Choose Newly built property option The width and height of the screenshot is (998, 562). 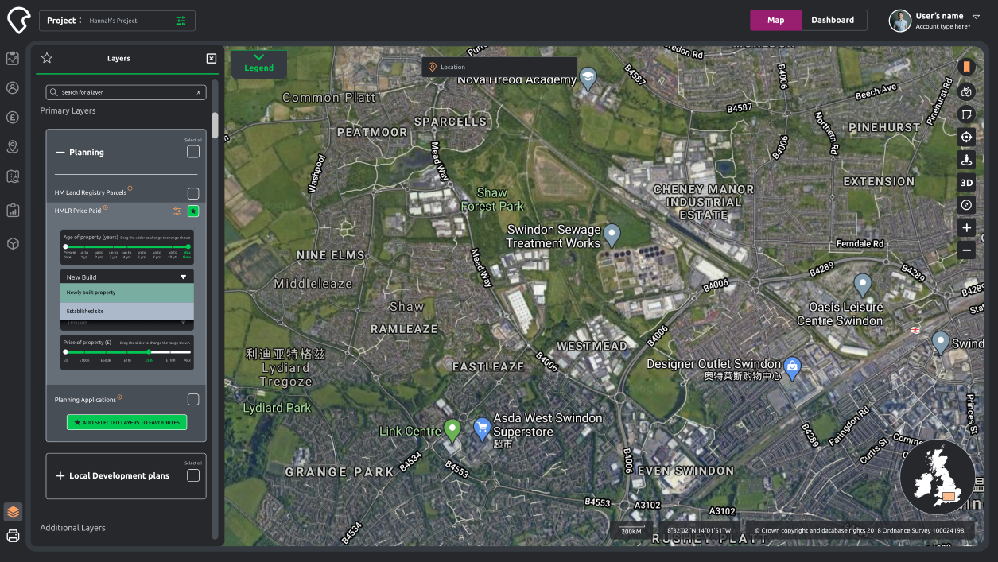(x=127, y=293)
